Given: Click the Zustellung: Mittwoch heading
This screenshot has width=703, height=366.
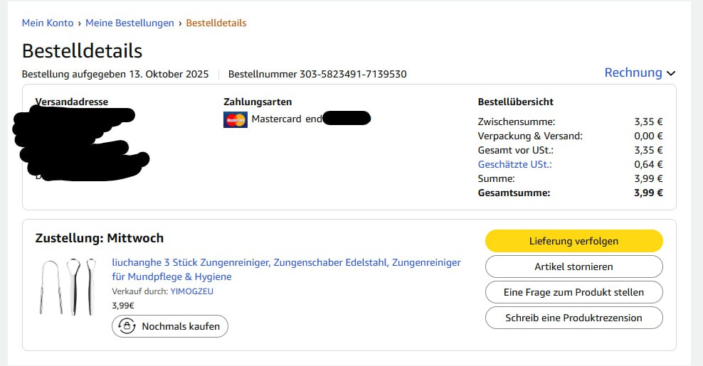Looking at the screenshot, I should coord(100,238).
